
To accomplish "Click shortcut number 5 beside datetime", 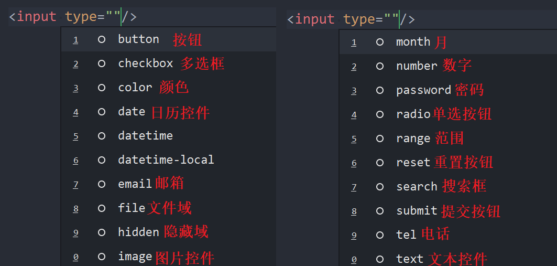I will pyautogui.click(x=75, y=136).
